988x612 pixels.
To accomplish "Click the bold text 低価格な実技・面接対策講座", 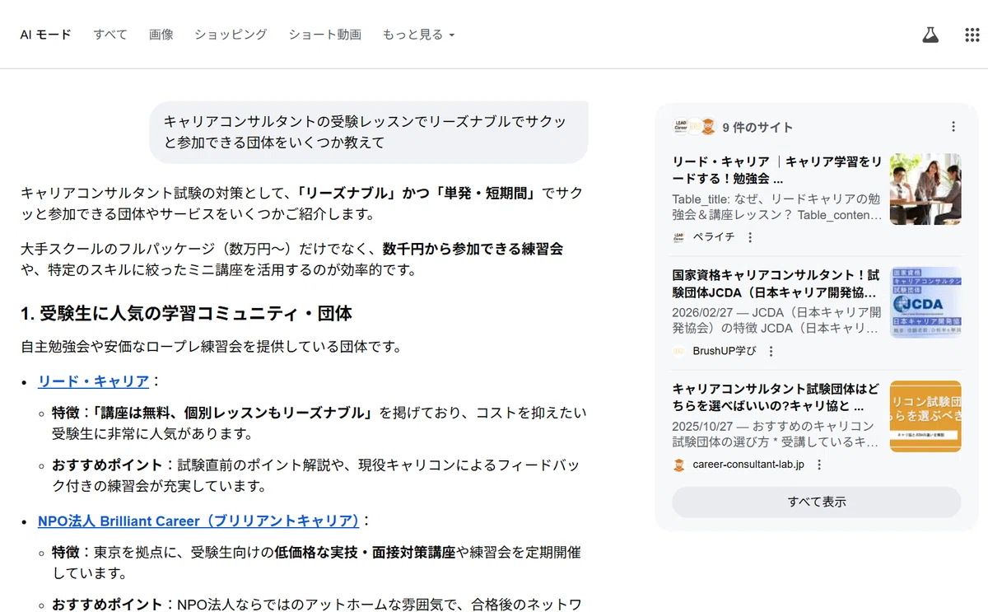I will tap(365, 552).
